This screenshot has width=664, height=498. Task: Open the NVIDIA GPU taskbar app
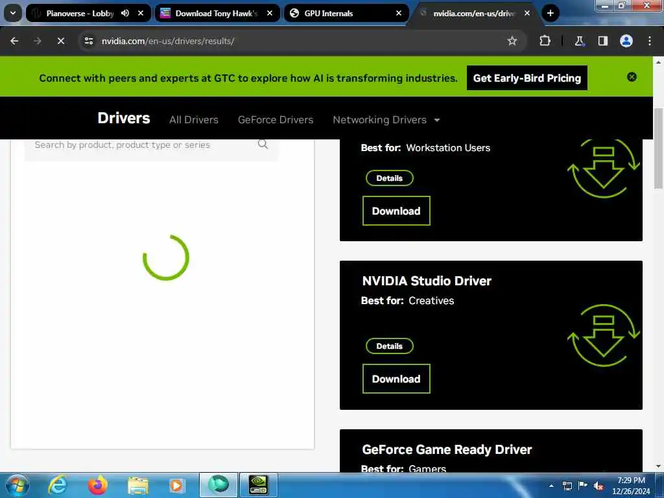click(259, 485)
